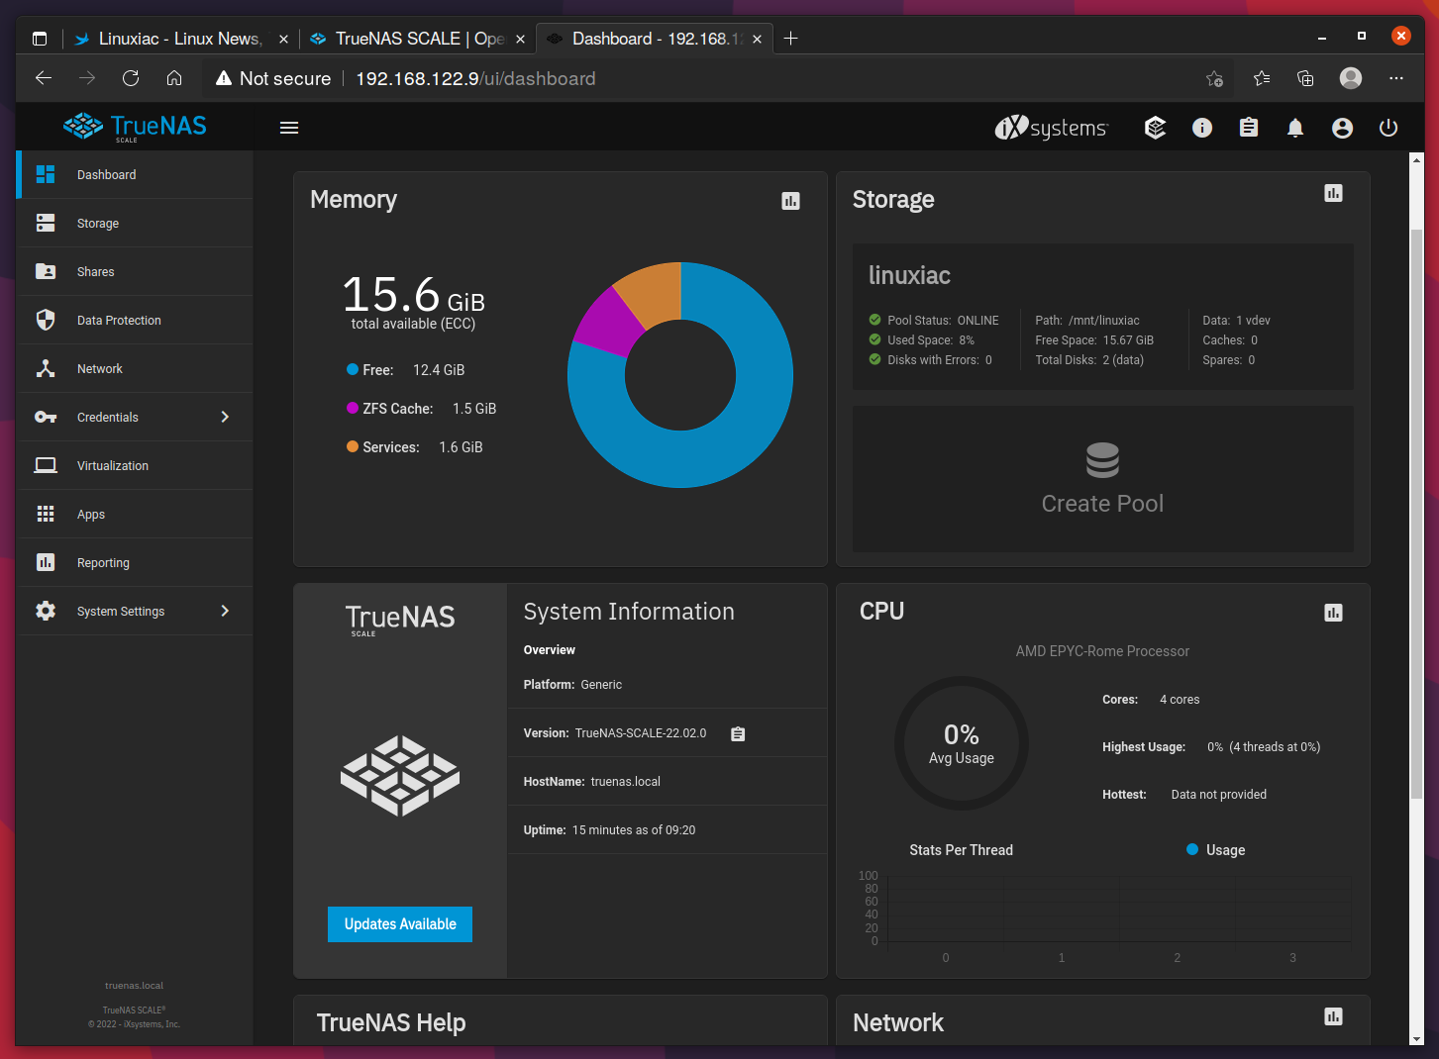Click Create Pool in Storage widget
Image resolution: width=1439 pixels, height=1059 pixels.
click(x=1102, y=479)
